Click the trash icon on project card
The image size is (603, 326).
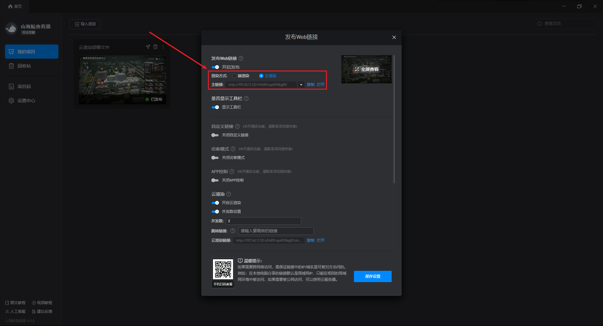(x=155, y=47)
